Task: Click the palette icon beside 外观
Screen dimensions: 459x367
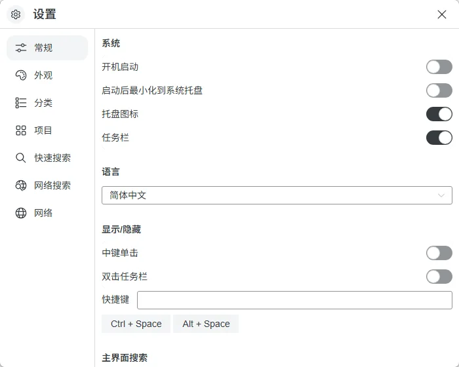Action: click(21, 75)
